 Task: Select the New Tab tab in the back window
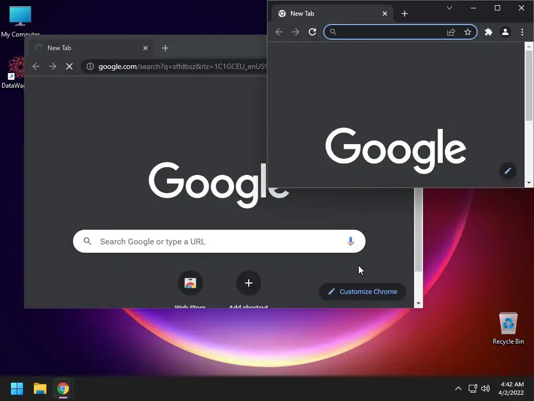point(92,48)
